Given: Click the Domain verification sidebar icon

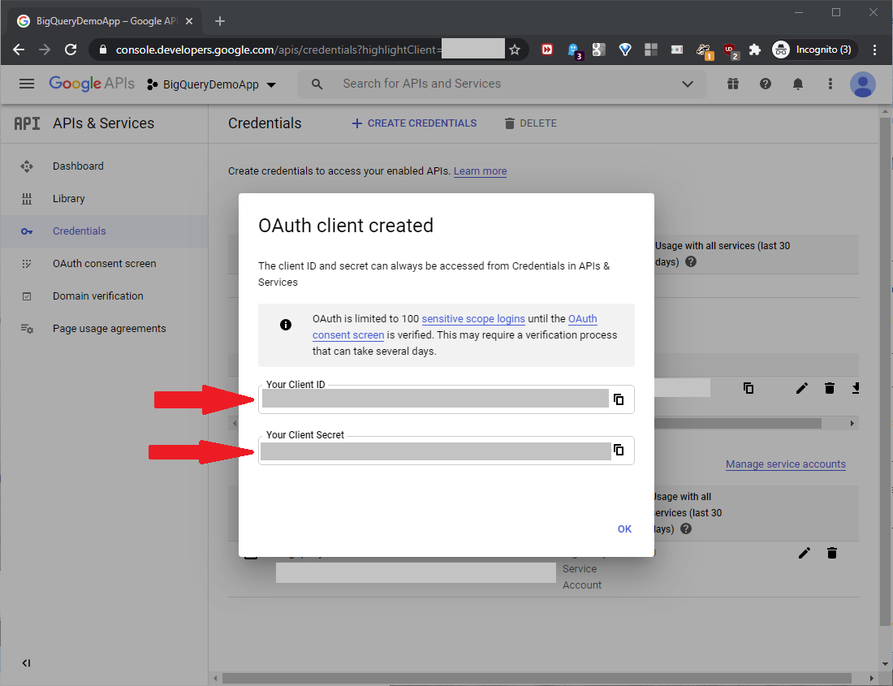Looking at the screenshot, I should [x=27, y=296].
